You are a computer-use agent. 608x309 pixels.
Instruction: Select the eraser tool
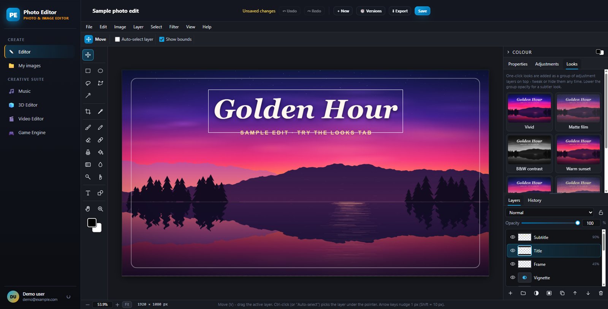(88, 140)
